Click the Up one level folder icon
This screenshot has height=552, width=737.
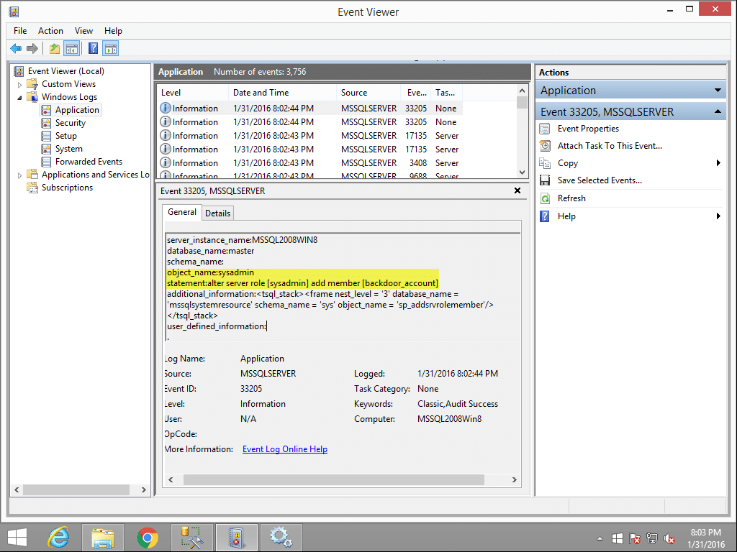tap(55, 48)
